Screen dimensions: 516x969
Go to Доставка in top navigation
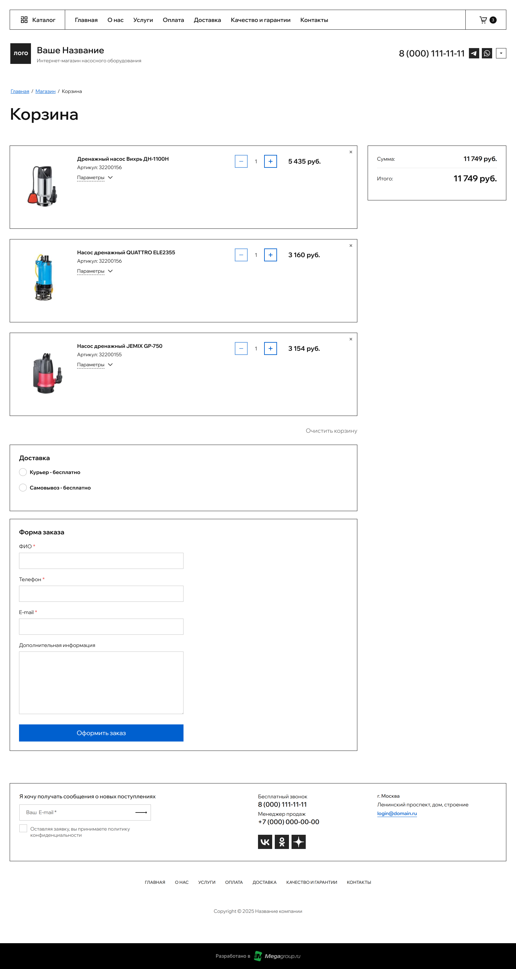point(207,20)
